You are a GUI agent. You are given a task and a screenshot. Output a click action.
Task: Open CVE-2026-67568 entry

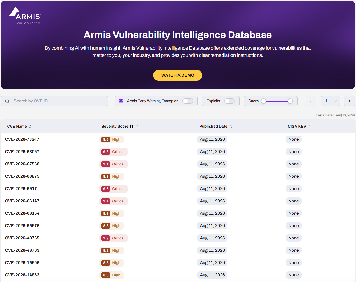tap(22, 164)
